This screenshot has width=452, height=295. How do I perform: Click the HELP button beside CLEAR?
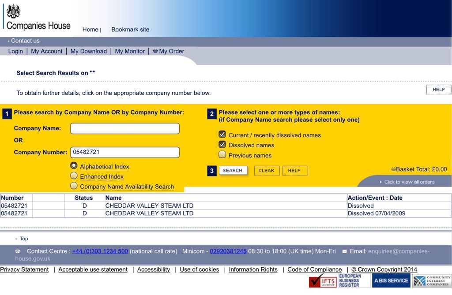pos(295,171)
